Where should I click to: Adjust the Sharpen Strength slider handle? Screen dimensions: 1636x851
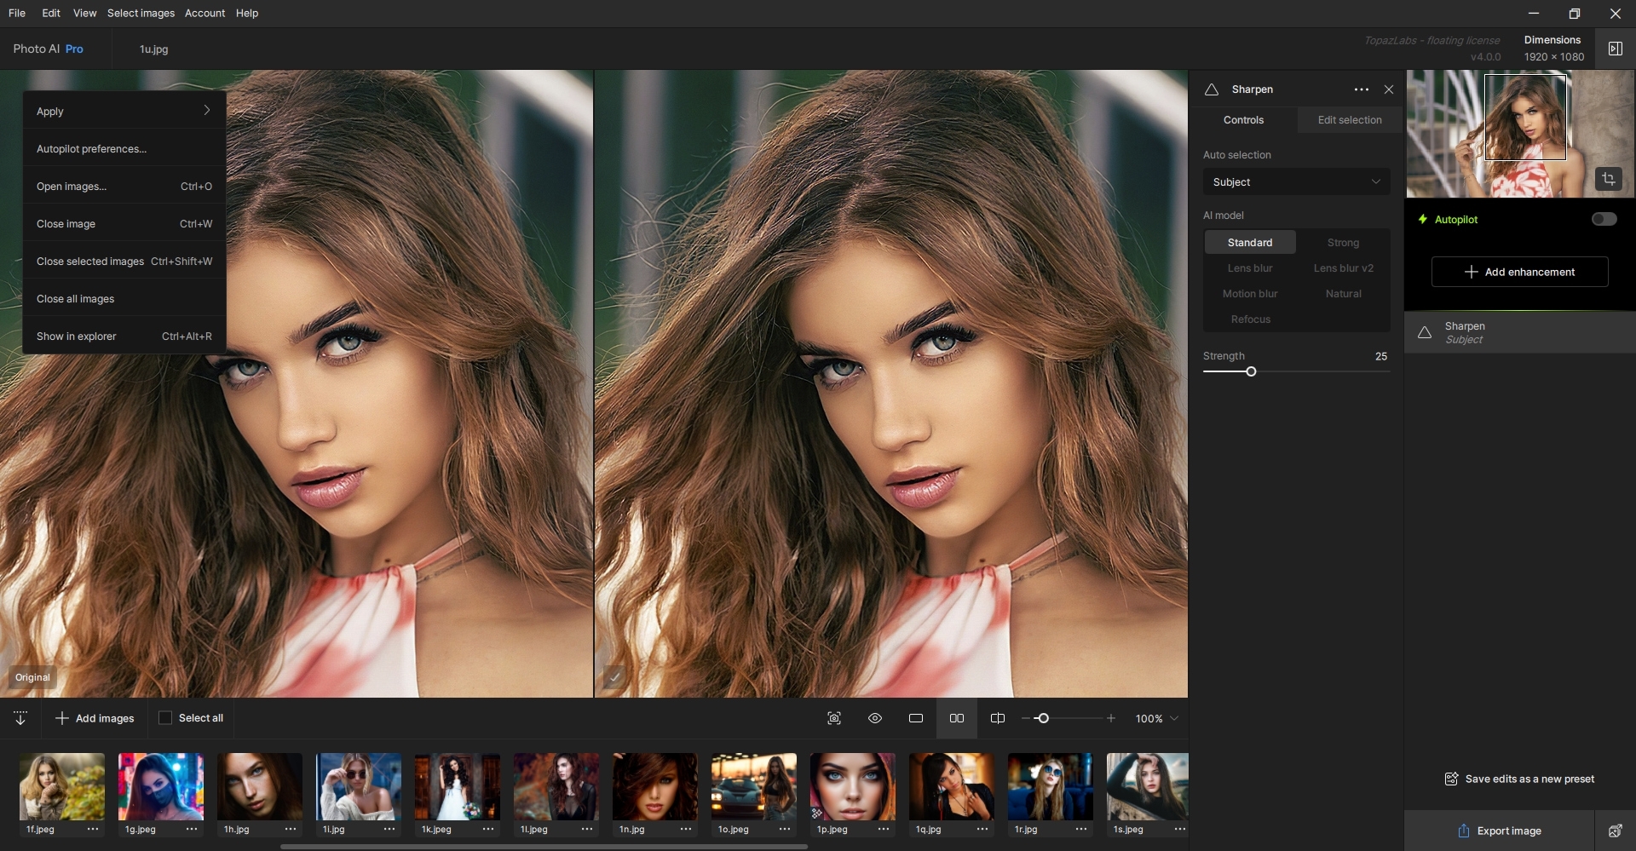point(1251,371)
